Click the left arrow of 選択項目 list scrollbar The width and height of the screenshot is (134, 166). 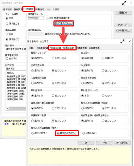point(7,108)
